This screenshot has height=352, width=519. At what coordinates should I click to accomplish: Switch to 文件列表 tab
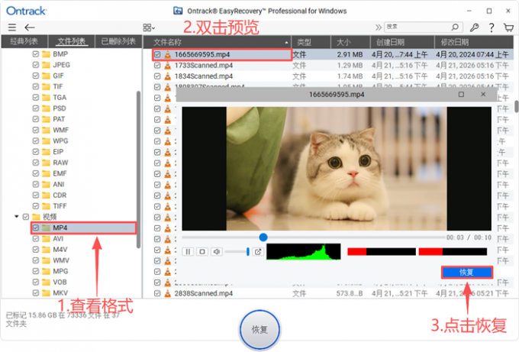point(72,41)
